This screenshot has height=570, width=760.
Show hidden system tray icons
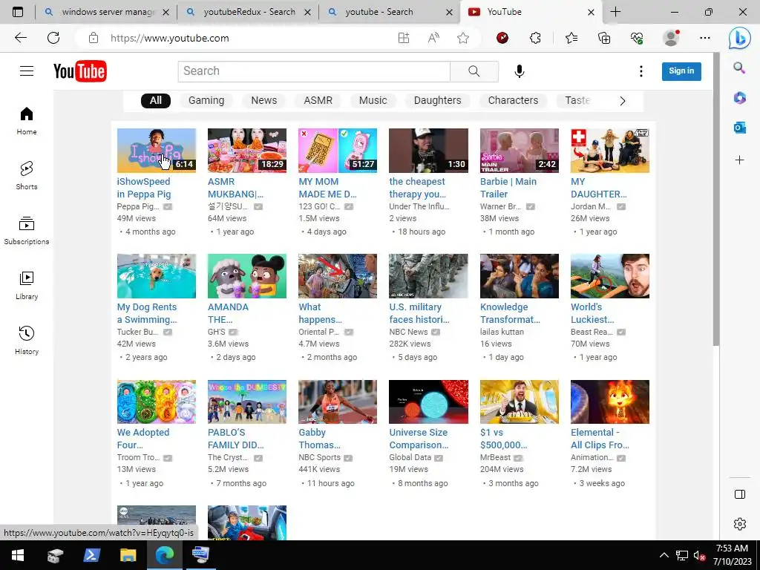click(664, 555)
